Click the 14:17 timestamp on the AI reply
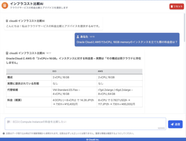The image size is (186, 141). 49,53
